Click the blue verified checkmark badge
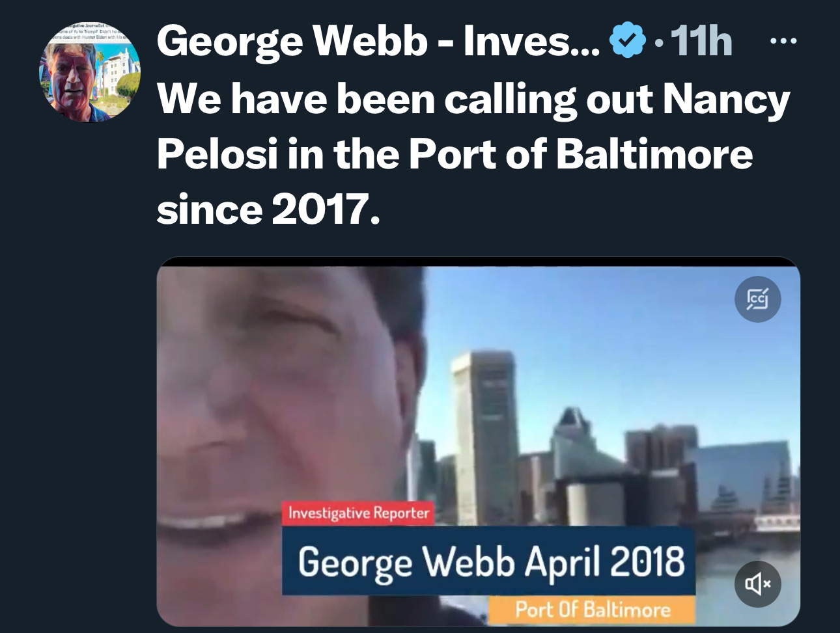This screenshot has width=840, height=633. (627, 40)
